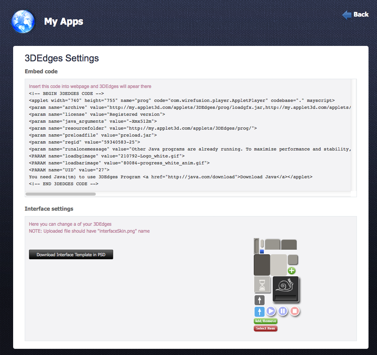Click the hourglass icon in the skin
This screenshot has height=355, width=377.
(263, 284)
